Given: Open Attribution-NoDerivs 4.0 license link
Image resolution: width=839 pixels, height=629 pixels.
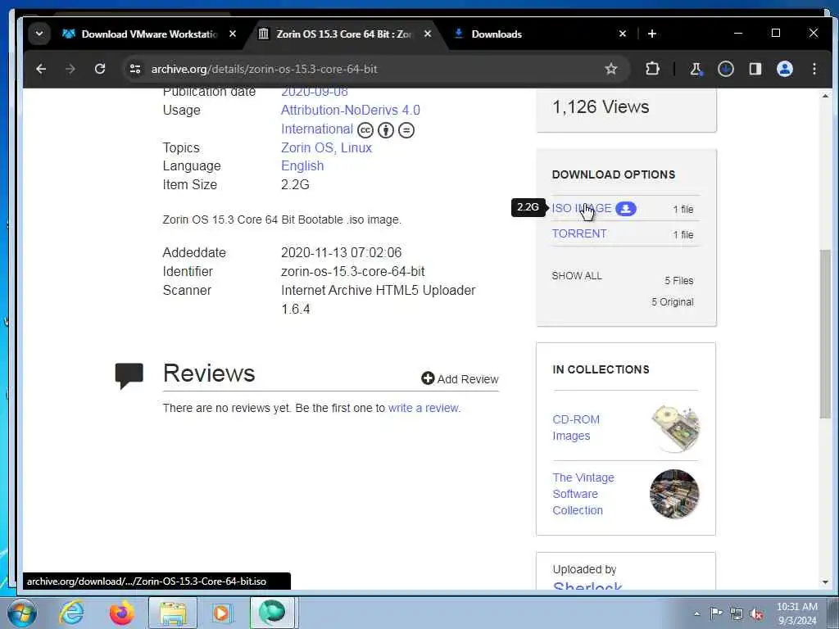Looking at the screenshot, I should (351, 111).
